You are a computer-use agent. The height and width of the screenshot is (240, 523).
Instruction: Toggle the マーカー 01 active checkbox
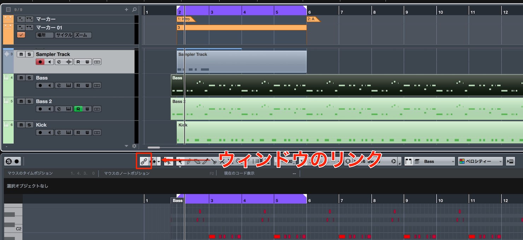[21, 35]
